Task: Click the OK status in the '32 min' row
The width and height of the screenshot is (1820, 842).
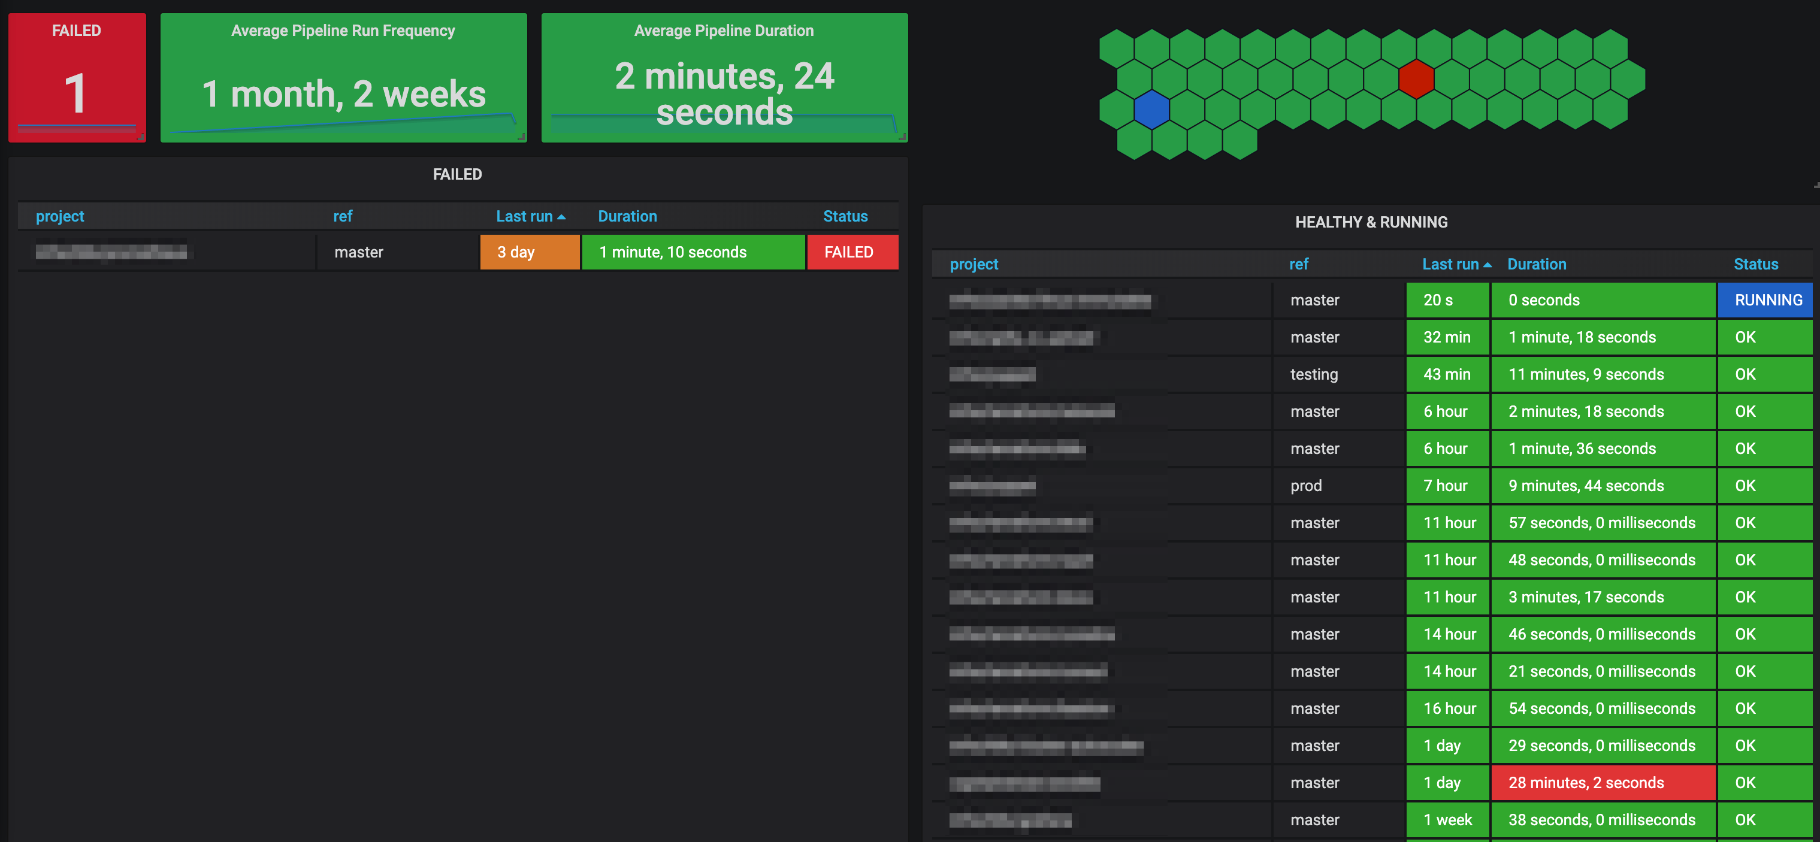Action: pyautogui.click(x=1765, y=338)
